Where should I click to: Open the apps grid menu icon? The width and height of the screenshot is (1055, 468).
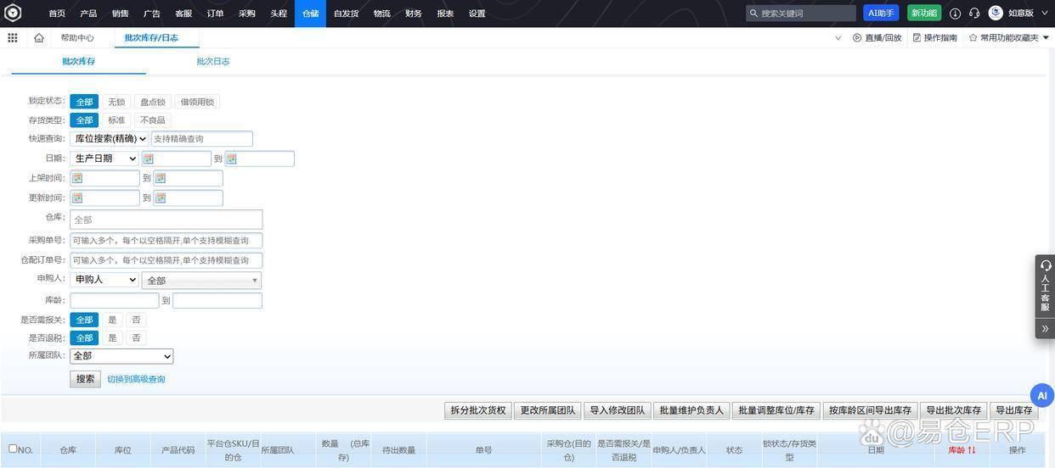click(12, 38)
